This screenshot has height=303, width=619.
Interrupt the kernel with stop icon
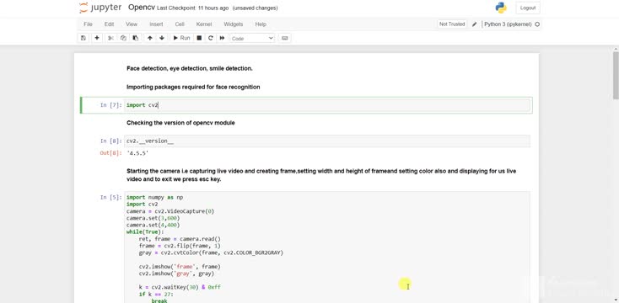199,38
